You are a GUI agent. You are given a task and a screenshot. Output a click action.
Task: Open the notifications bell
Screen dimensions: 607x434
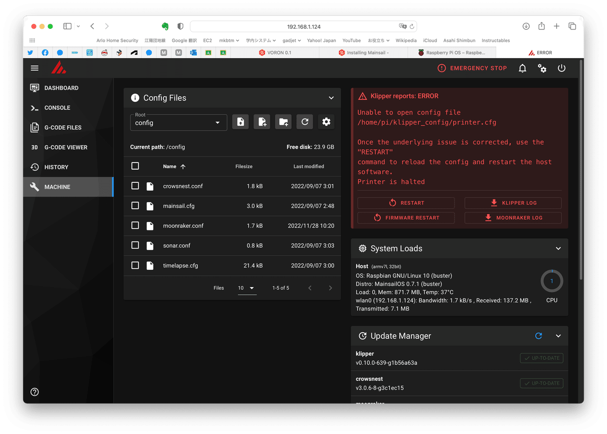pos(523,68)
